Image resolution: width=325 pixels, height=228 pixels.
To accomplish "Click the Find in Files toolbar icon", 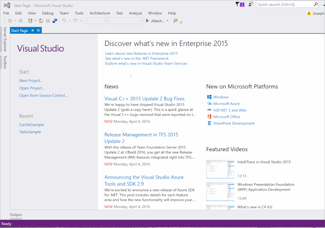I will pyautogui.click(x=175, y=21).
